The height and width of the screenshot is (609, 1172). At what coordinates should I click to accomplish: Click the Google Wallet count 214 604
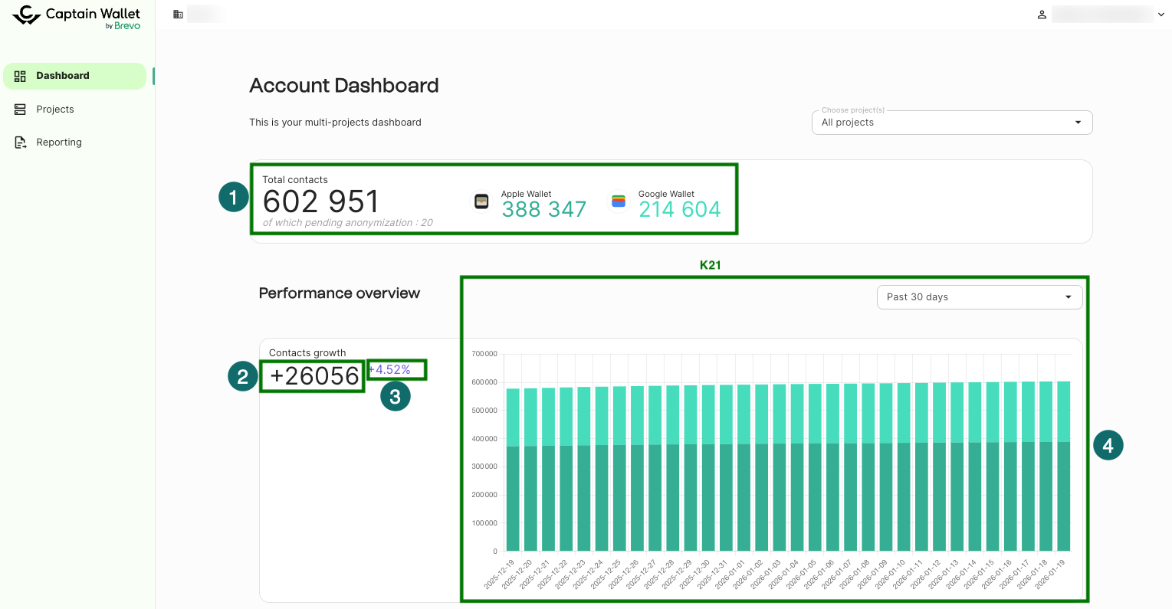(679, 209)
